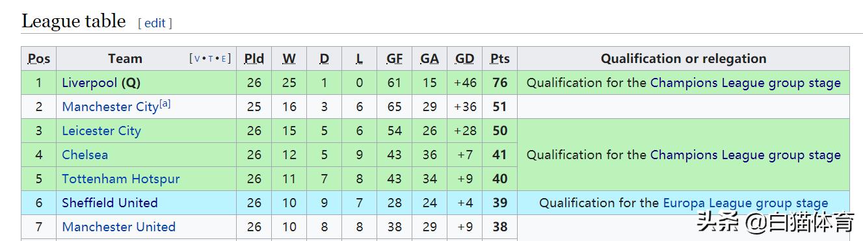Image resolution: width=863 pixels, height=241 pixels.
Task: Click the edit link beside League table
Action: [x=155, y=23]
